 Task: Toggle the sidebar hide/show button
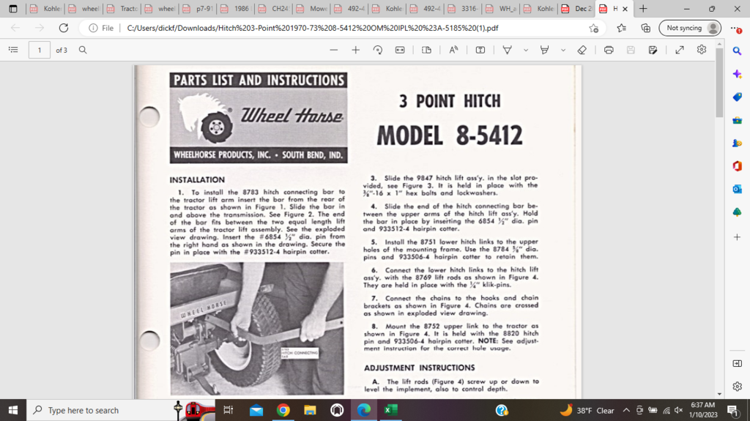737,364
